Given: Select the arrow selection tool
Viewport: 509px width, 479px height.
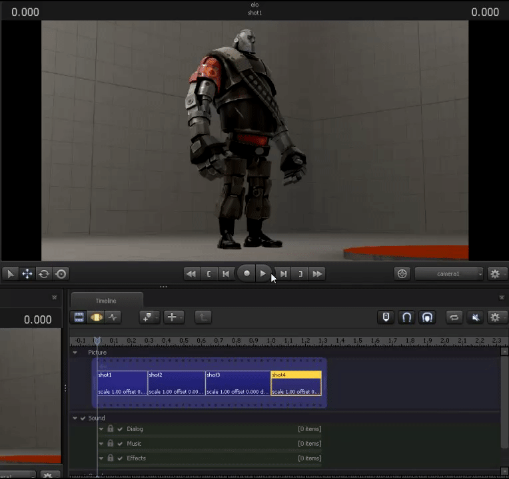Looking at the screenshot, I should pyautogui.click(x=10, y=273).
